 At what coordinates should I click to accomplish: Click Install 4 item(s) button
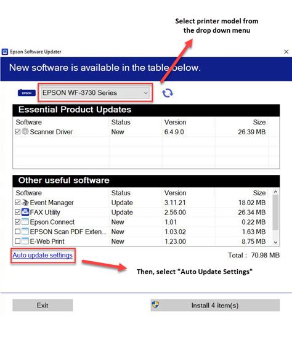215,306
